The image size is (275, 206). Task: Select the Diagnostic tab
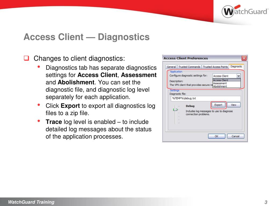click(x=236, y=67)
